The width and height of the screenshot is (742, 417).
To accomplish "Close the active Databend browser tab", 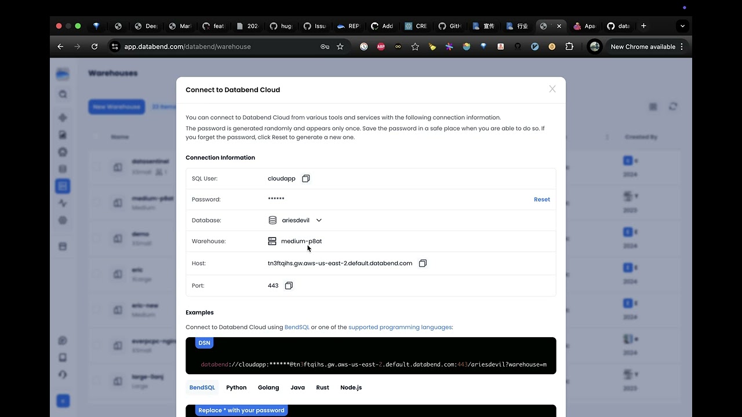I will click(x=559, y=26).
